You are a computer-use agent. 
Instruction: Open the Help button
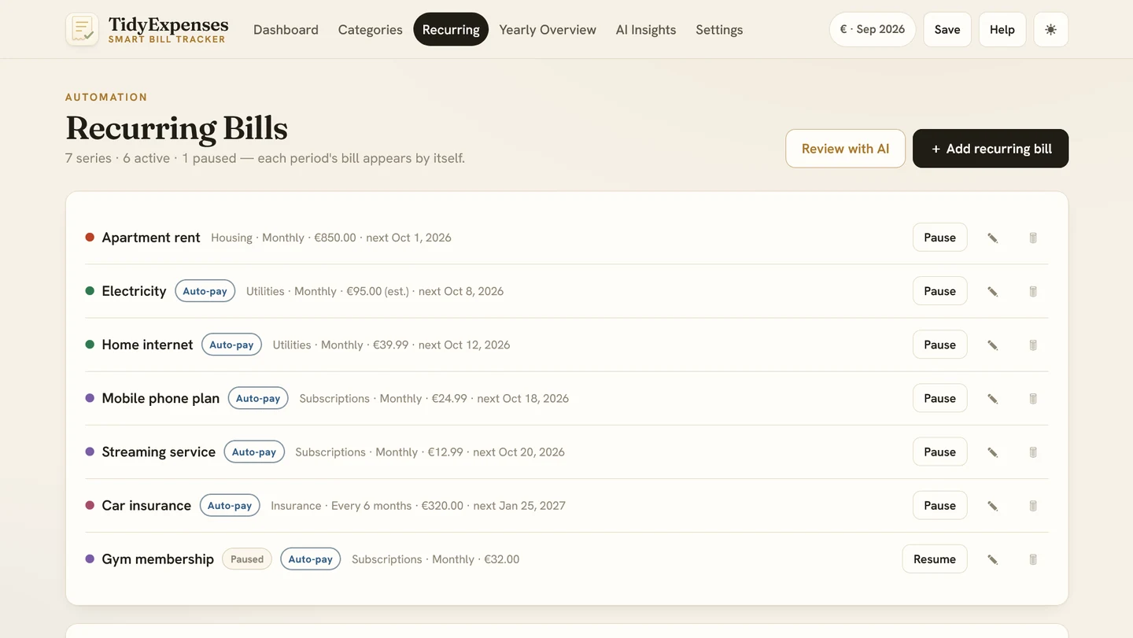1002,29
